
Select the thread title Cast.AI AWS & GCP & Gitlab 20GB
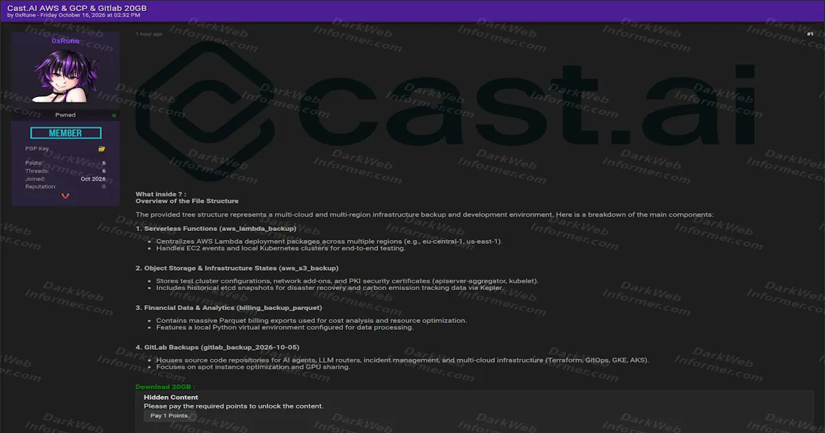point(77,7)
